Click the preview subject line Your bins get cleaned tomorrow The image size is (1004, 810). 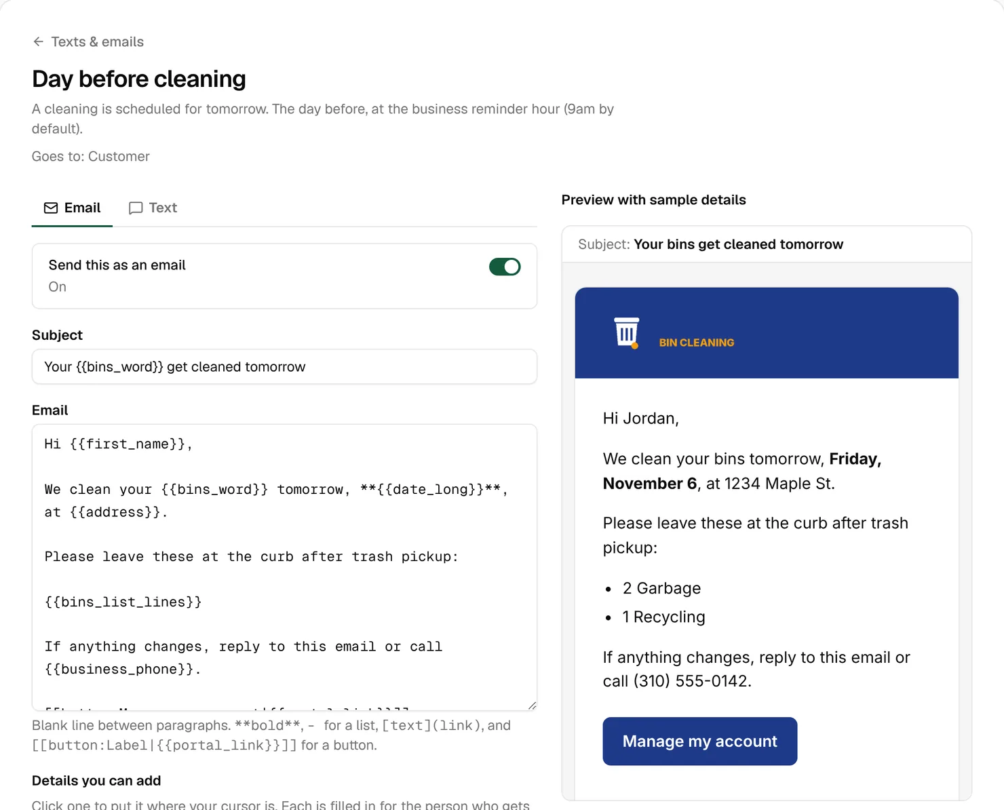(739, 244)
